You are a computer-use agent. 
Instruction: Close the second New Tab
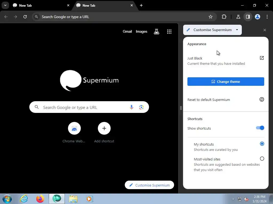132,5
